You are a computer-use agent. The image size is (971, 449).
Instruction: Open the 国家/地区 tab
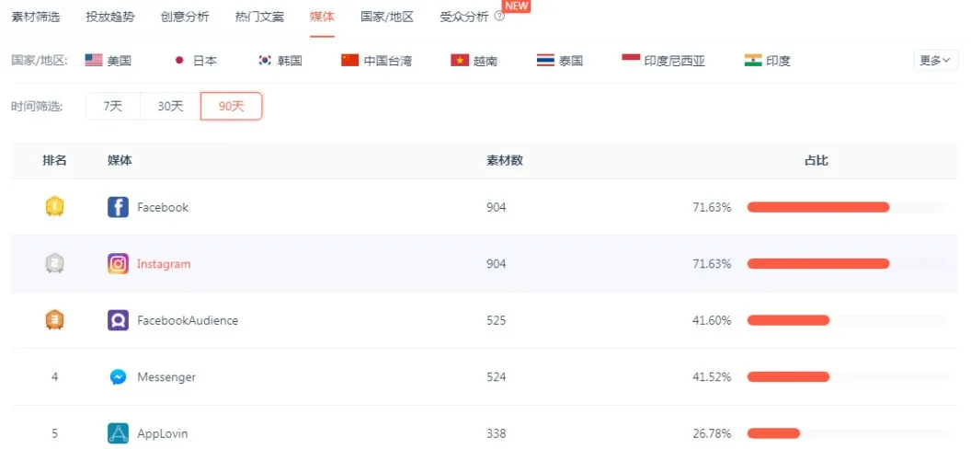tap(387, 17)
